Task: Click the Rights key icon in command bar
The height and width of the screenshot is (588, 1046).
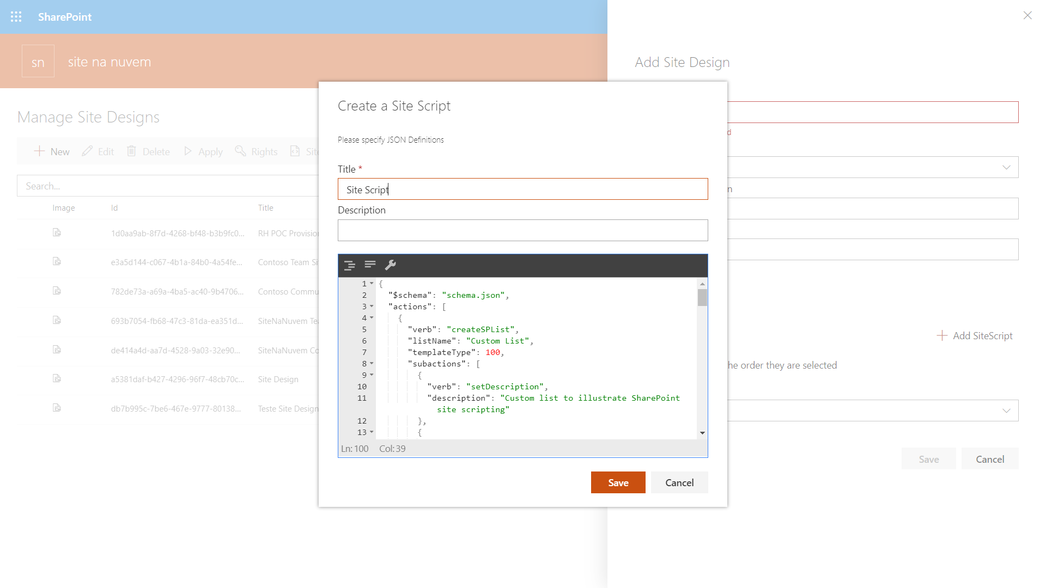Action: (240, 151)
